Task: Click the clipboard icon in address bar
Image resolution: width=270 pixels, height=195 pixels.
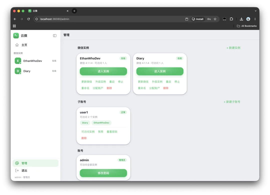Action: click(x=187, y=19)
